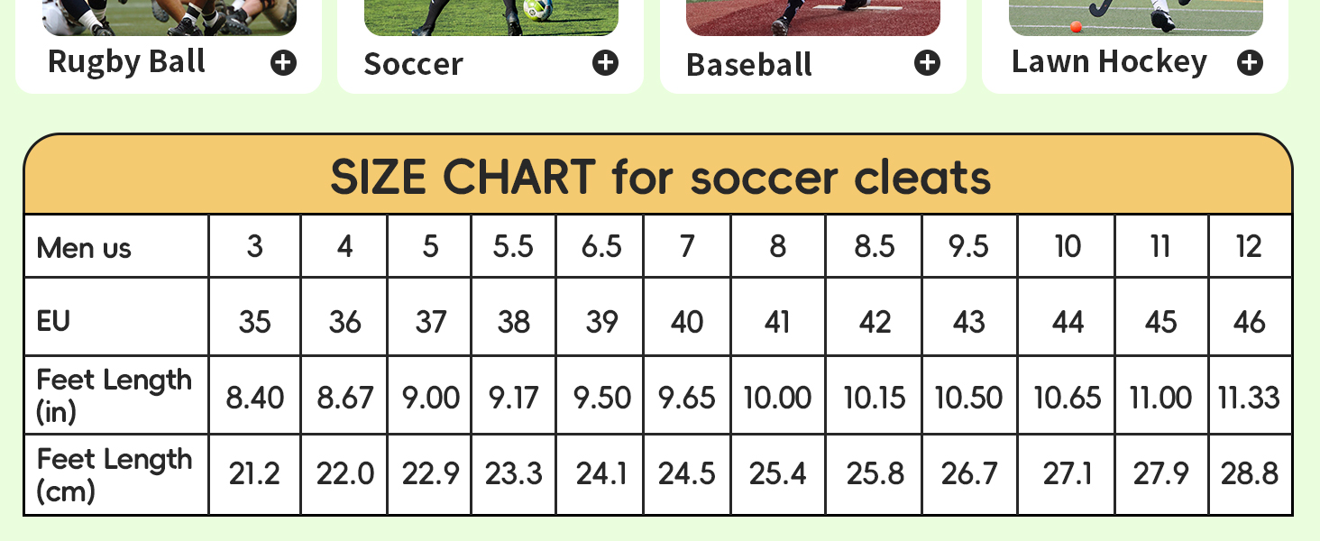View the baseball field thumbnail image
Screen dimensions: 1320x541
[x=812, y=16]
